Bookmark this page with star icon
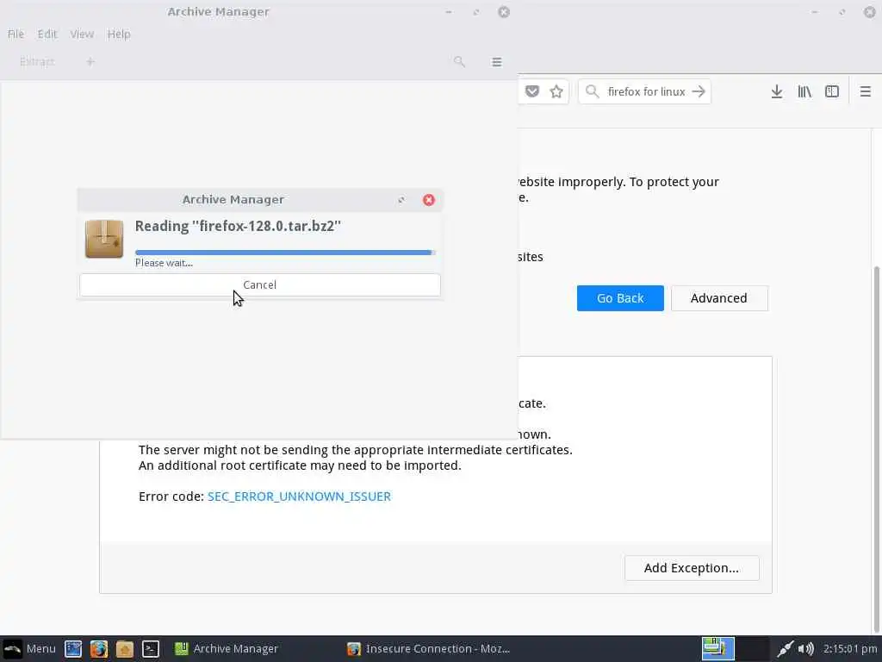Screen dimensions: 882x662 [x=556, y=91]
